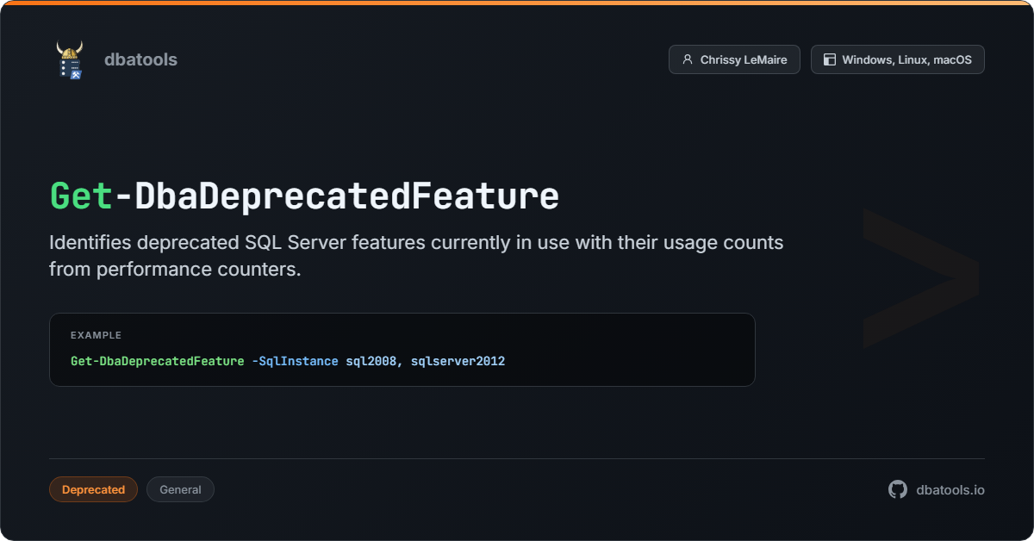Click the person icon beside Chrissy LeMaire
The width and height of the screenshot is (1034, 541).
[x=687, y=59]
